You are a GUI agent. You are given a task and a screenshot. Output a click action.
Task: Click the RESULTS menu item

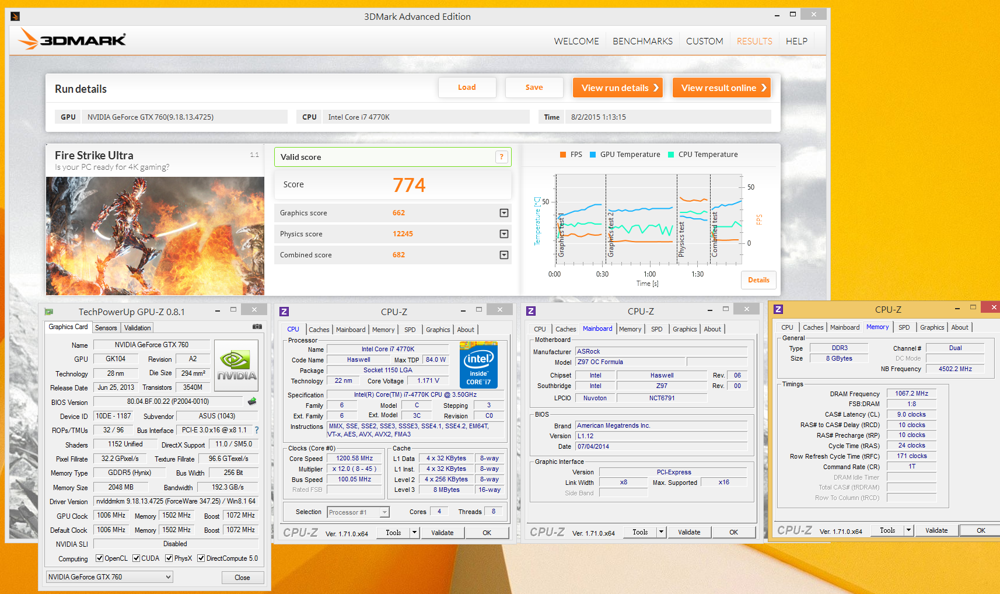[754, 41]
